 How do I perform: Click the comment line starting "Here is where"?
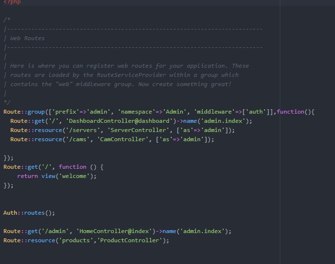click(129, 66)
